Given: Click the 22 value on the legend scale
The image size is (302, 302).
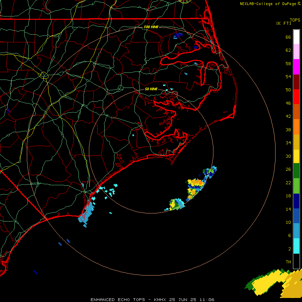Looking at the screenshot, I should 288,183.
